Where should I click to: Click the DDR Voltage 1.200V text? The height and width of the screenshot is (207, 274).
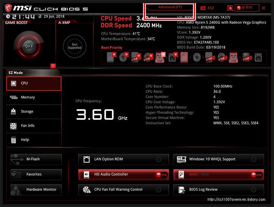click(194, 37)
